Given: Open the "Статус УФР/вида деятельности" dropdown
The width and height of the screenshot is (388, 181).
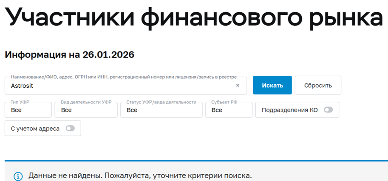Looking at the screenshot, I should click(x=161, y=110).
